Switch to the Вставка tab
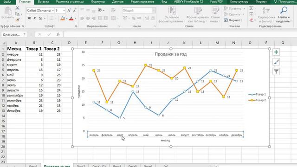This screenshot has height=167, width=297. (x=43, y=2)
